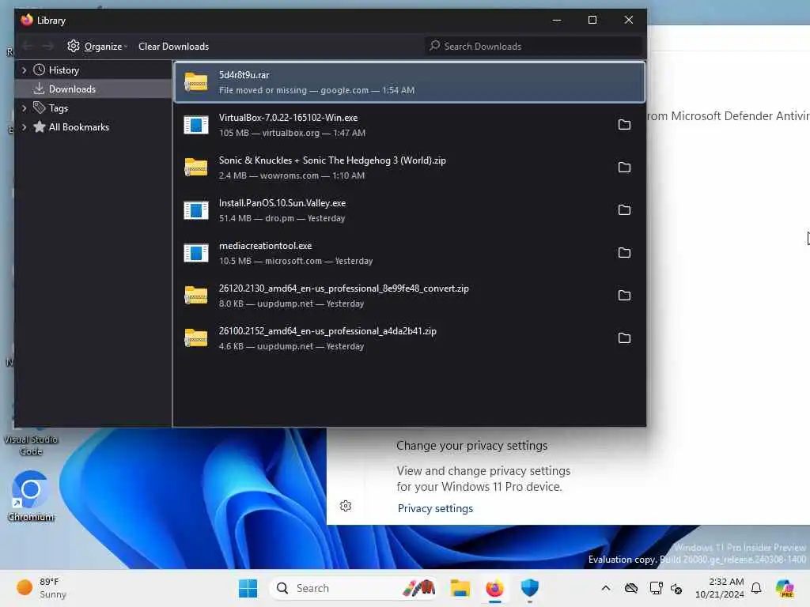Show Sonic & Knuckles zip in folder

point(624,168)
